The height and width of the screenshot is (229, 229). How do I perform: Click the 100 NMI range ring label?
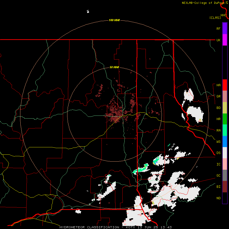(114, 20)
